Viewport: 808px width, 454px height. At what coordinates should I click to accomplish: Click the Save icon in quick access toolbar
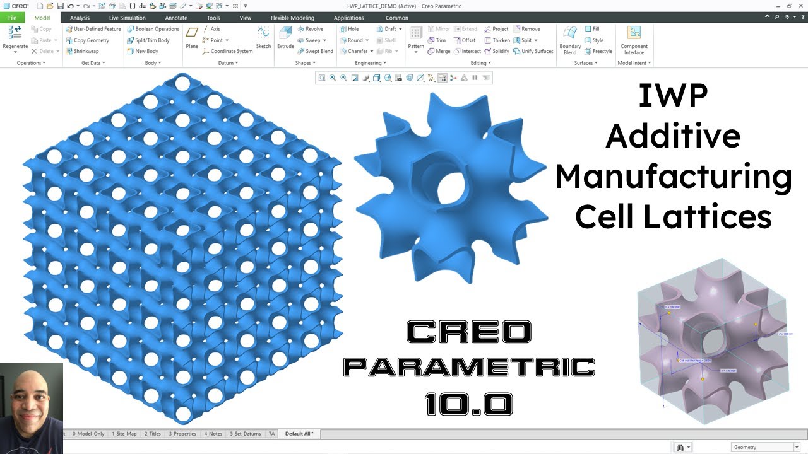pos(60,6)
